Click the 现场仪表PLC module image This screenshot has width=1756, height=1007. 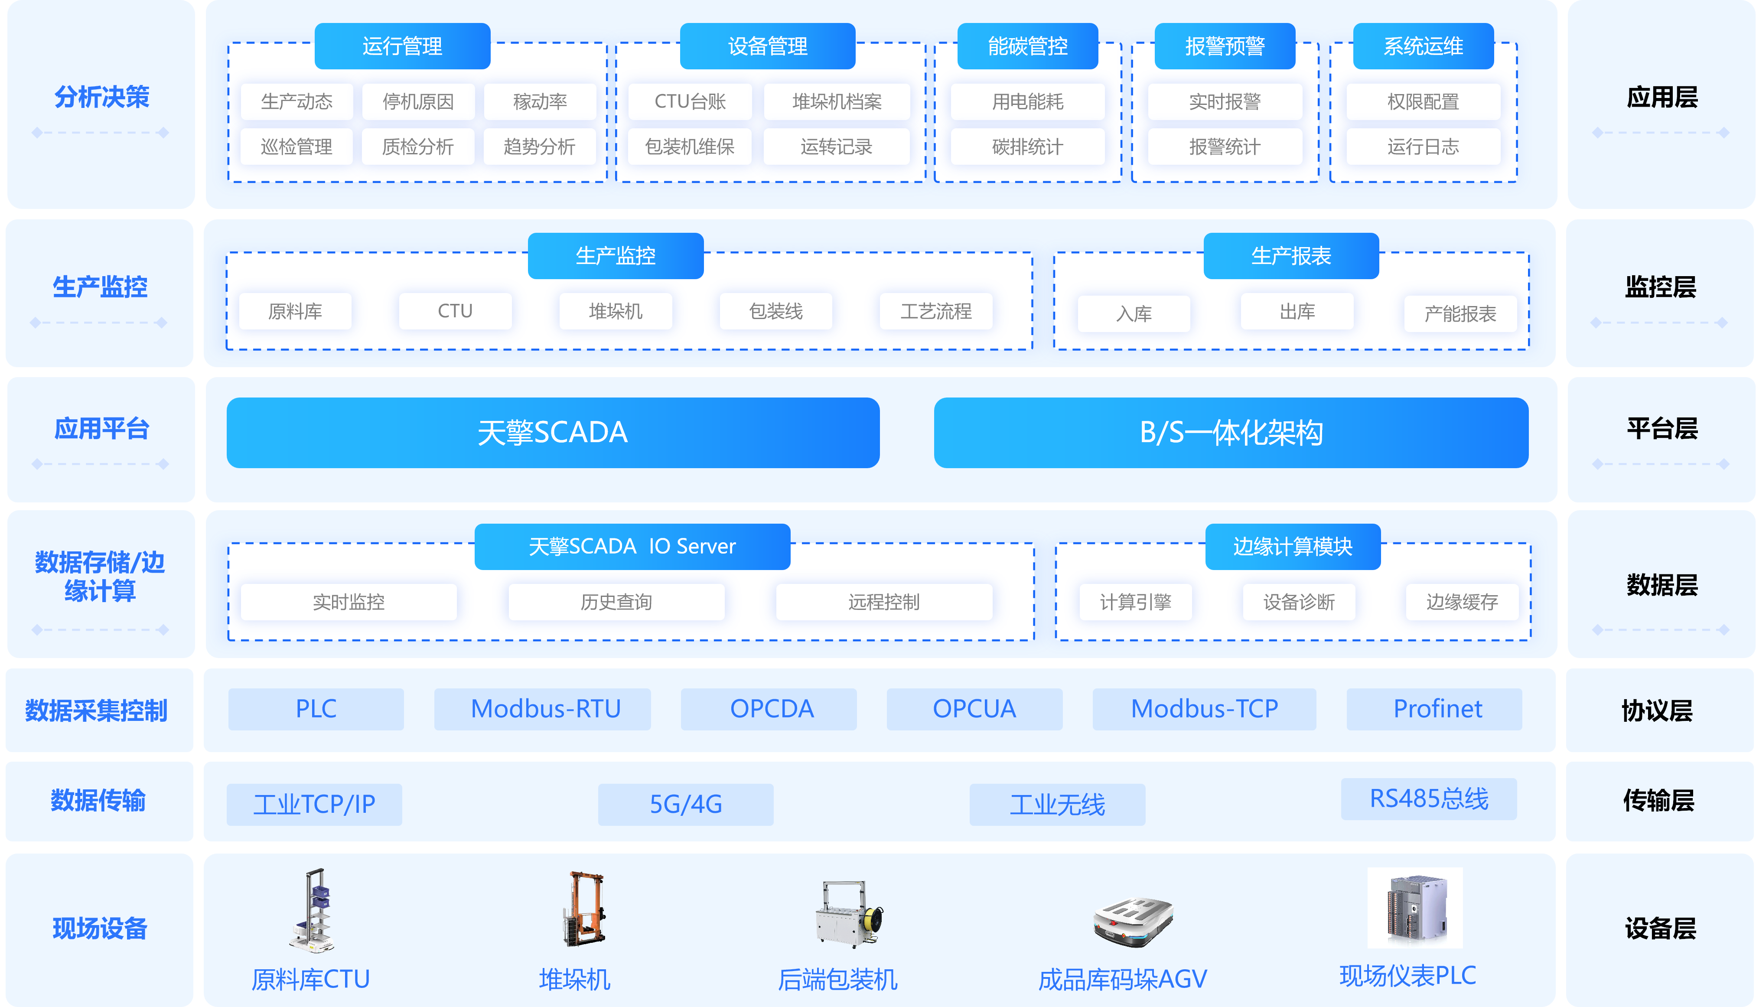pos(1415,907)
